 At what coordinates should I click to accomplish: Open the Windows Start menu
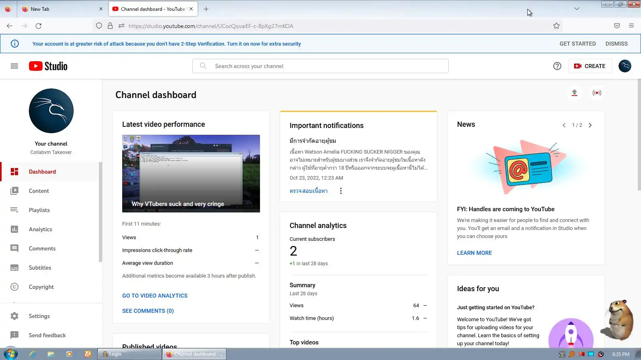pyautogui.click(x=11, y=354)
